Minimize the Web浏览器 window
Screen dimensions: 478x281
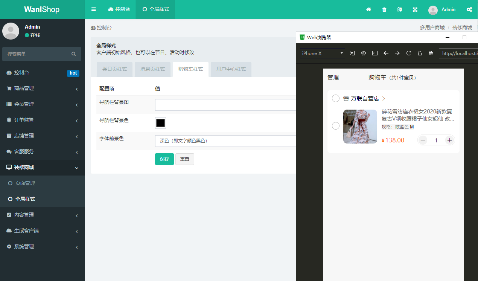tap(448, 37)
